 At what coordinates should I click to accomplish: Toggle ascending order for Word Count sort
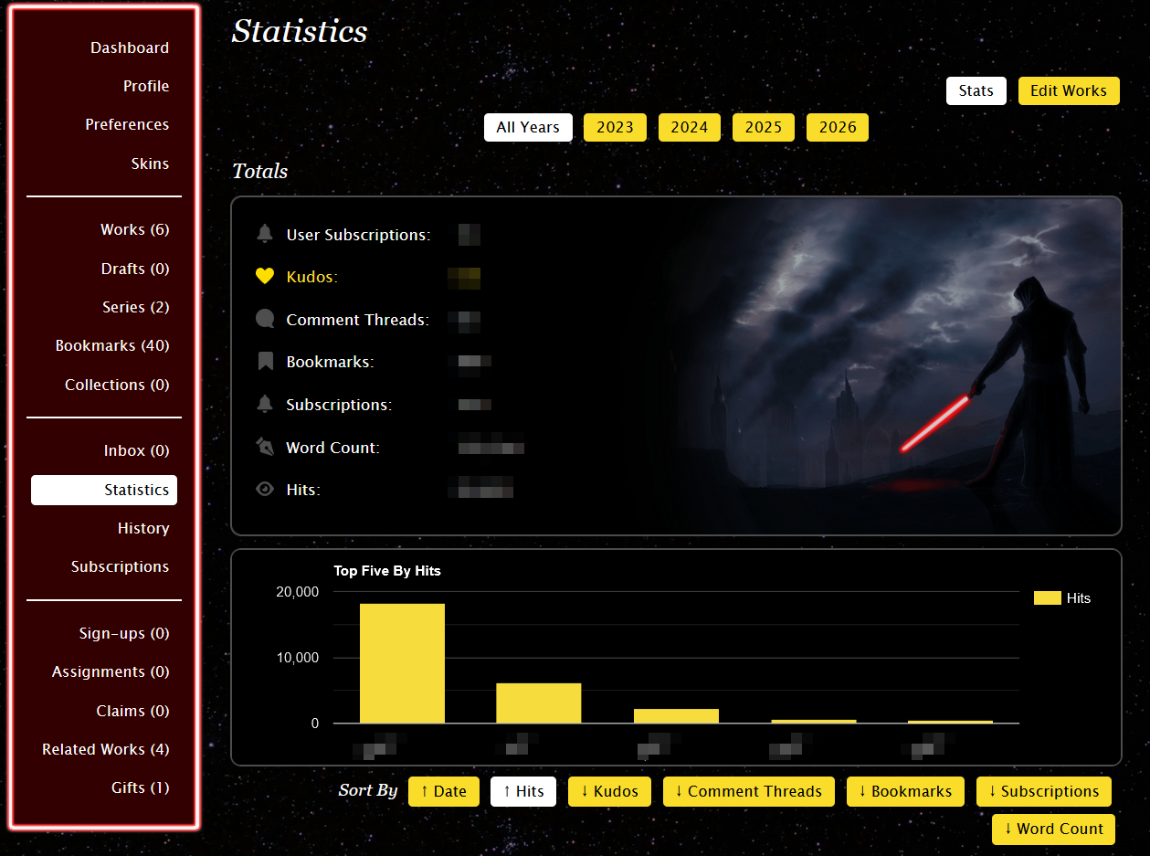pos(1052,829)
